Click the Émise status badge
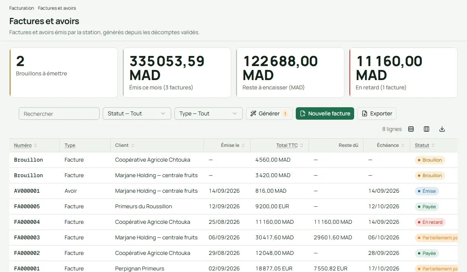 pyautogui.click(x=427, y=191)
